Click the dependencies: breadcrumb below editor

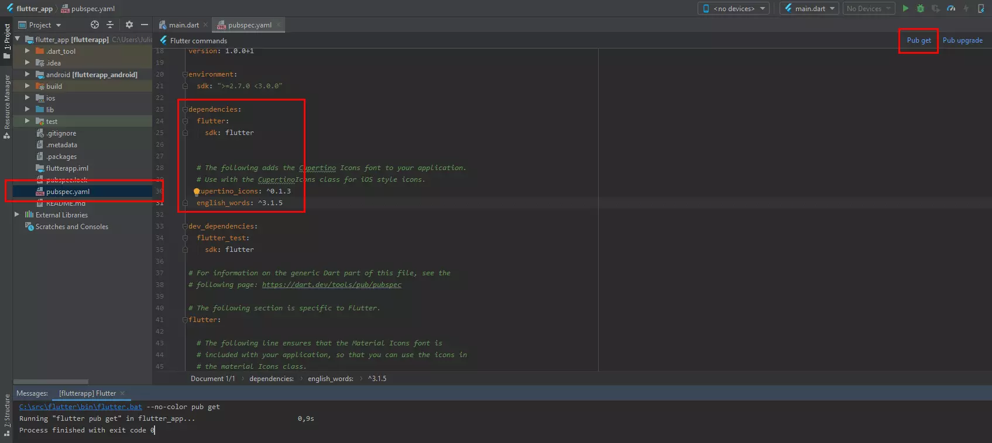(272, 379)
